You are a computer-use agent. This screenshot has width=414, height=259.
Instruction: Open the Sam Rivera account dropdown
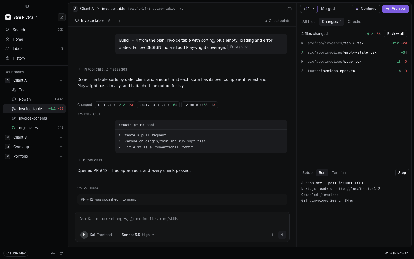pyautogui.click(x=22, y=17)
